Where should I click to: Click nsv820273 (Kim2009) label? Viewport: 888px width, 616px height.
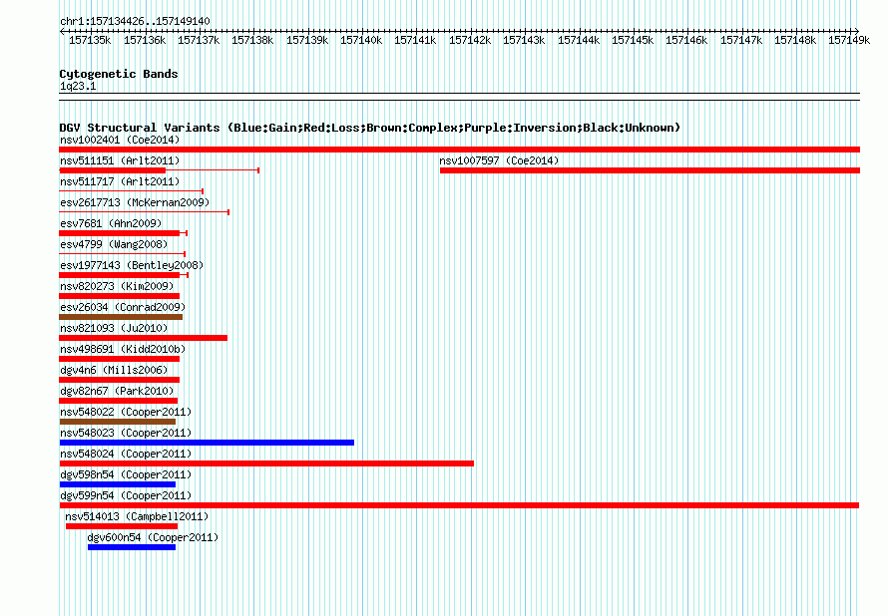click(117, 286)
